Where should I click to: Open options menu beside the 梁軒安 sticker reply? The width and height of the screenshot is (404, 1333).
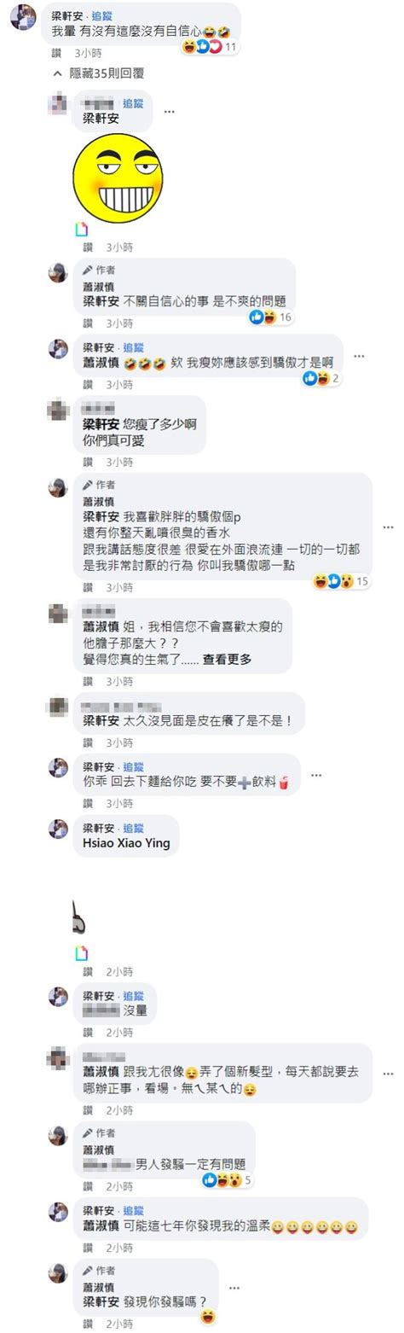[170, 111]
